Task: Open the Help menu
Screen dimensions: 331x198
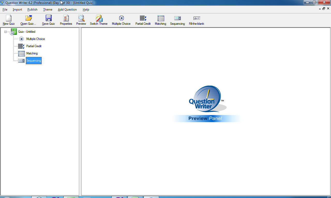Action: pyautogui.click(x=86, y=10)
